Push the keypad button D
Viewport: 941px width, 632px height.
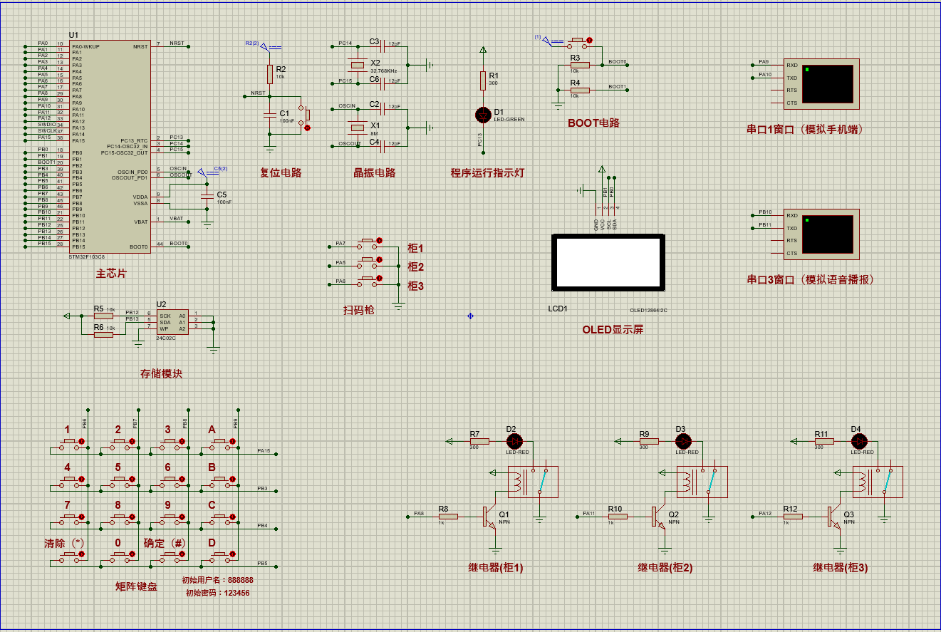pyautogui.click(x=222, y=556)
